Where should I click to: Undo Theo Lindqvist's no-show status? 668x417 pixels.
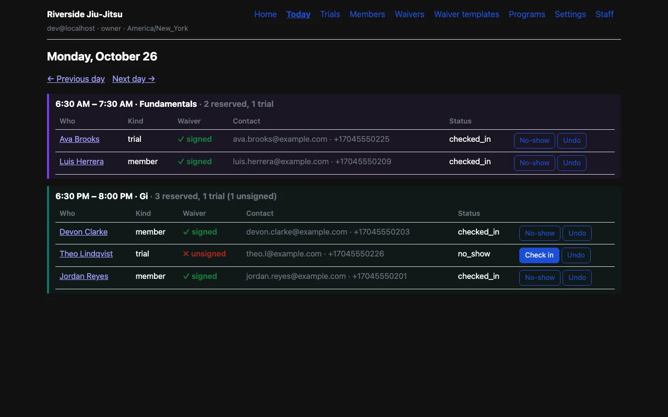(x=576, y=255)
